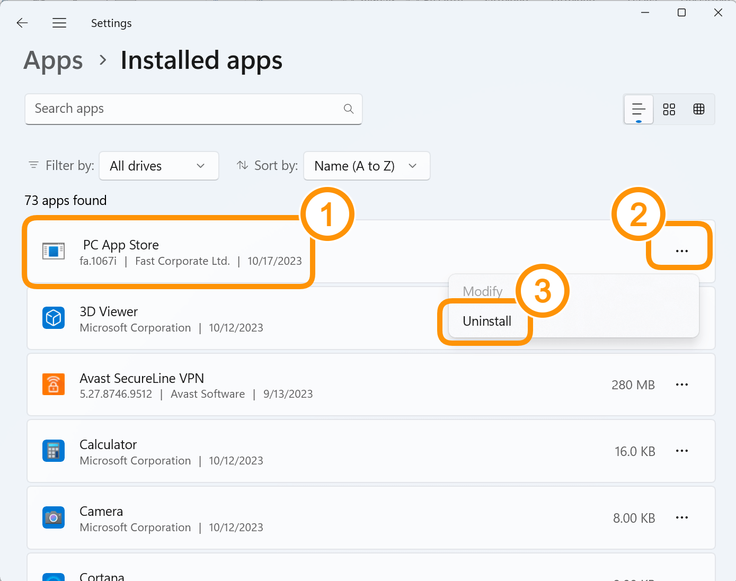Open the Name (A to Z) sort dropdown
Screen dimensions: 736x581
(x=367, y=166)
